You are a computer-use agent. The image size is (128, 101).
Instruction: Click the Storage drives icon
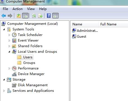pyautogui.click(x=9, y=80)
